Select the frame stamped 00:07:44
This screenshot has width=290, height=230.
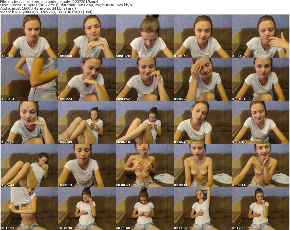pos(29,165)
